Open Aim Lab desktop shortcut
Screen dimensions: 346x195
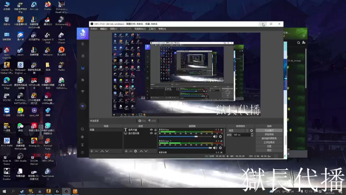tap(34, 6)
